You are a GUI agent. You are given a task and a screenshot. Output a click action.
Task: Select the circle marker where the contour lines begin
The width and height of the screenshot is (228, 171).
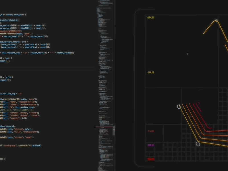coord(179,107)
